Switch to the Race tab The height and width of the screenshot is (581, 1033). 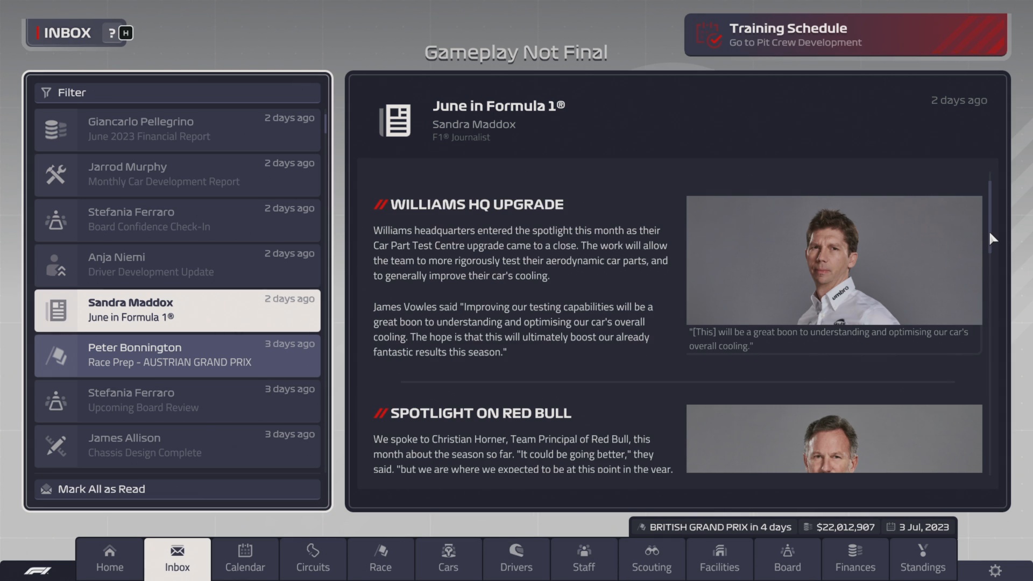(380, 558)
